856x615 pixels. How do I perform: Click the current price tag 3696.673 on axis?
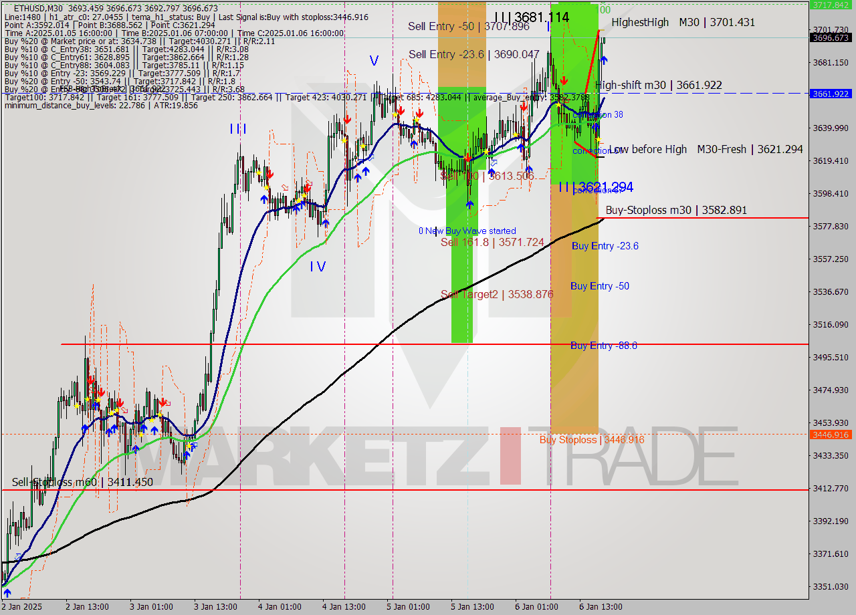(x=830, y=37)
